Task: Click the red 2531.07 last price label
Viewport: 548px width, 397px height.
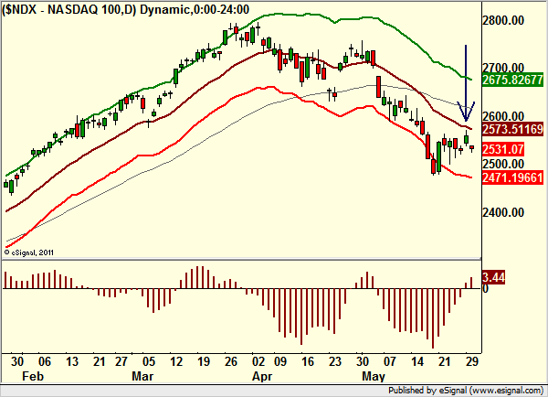Action: [x=503, y=149]
